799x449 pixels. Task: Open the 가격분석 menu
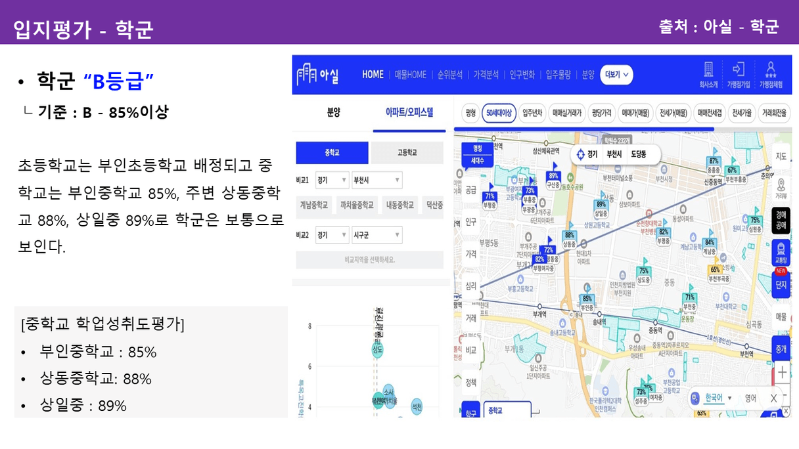(x=486, y=75)
